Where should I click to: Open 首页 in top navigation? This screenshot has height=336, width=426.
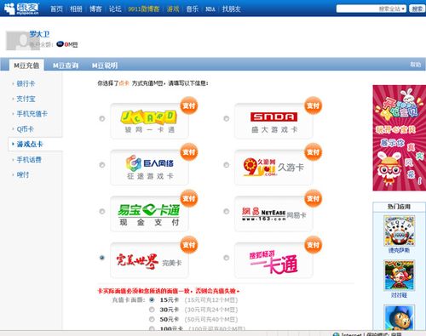point(56,9)
